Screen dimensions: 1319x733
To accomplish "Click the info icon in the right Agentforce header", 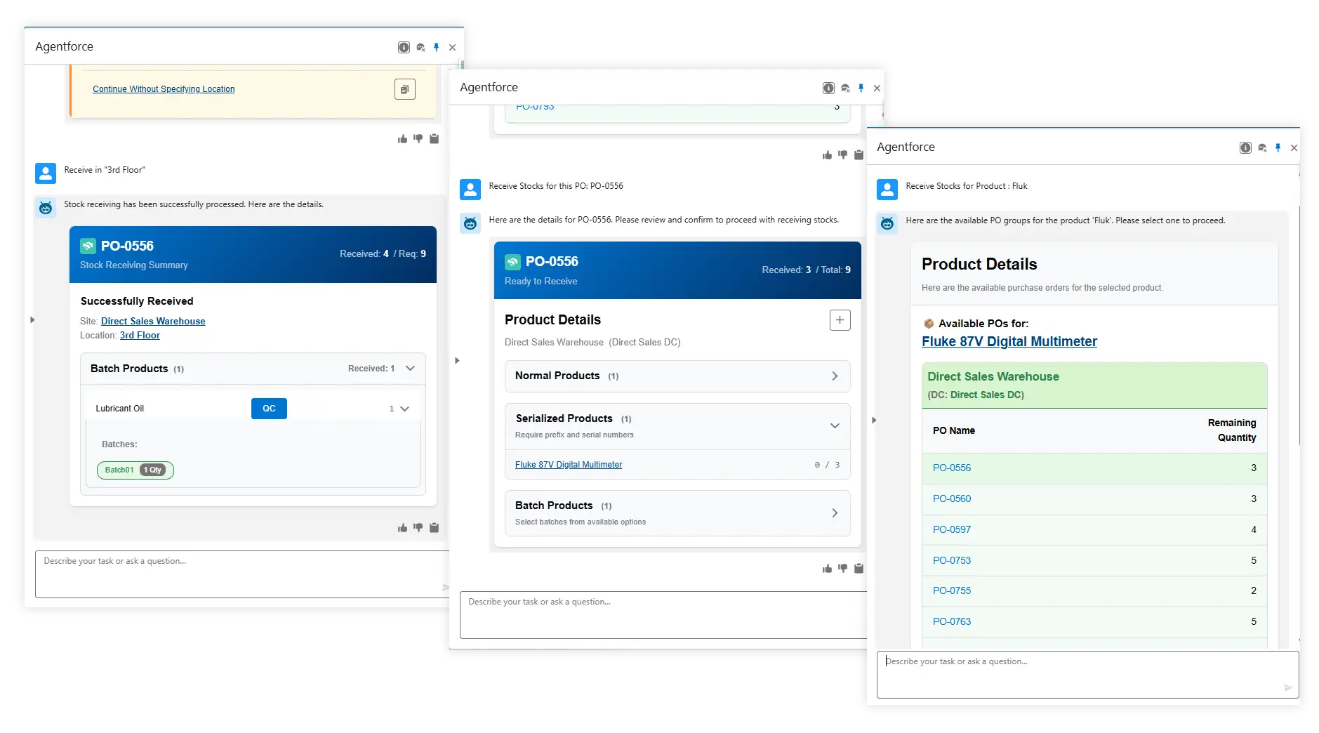I will pos(1245,147).
